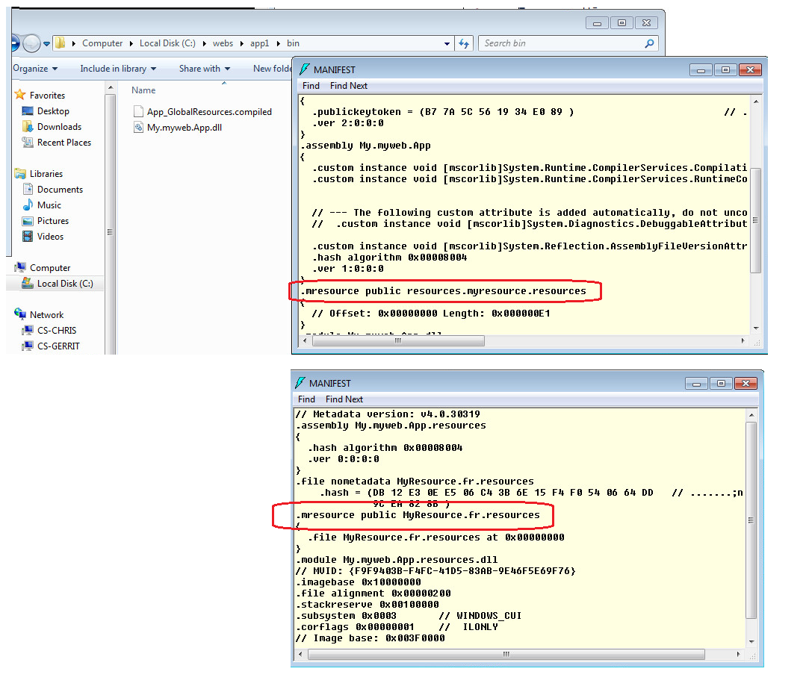809x698 pixels.
Task: Click upper MANIFEST horizontal scrollbar right arrow
Action: click(743, 340)
